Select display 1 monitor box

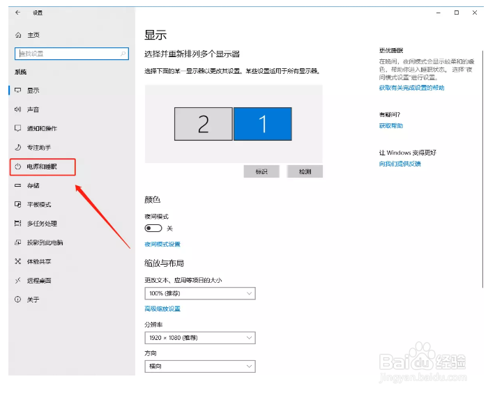coord(263,124)
